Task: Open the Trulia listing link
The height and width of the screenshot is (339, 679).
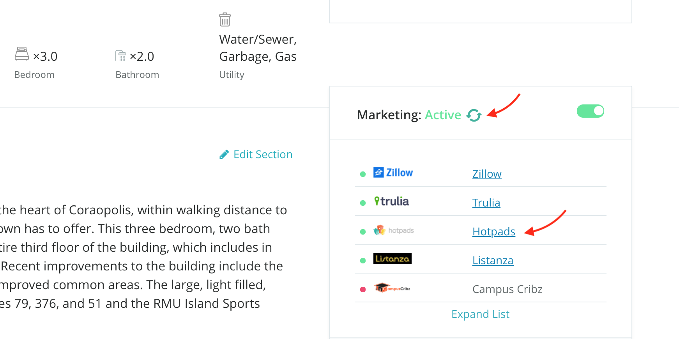Action: click(x=486, y=203)
